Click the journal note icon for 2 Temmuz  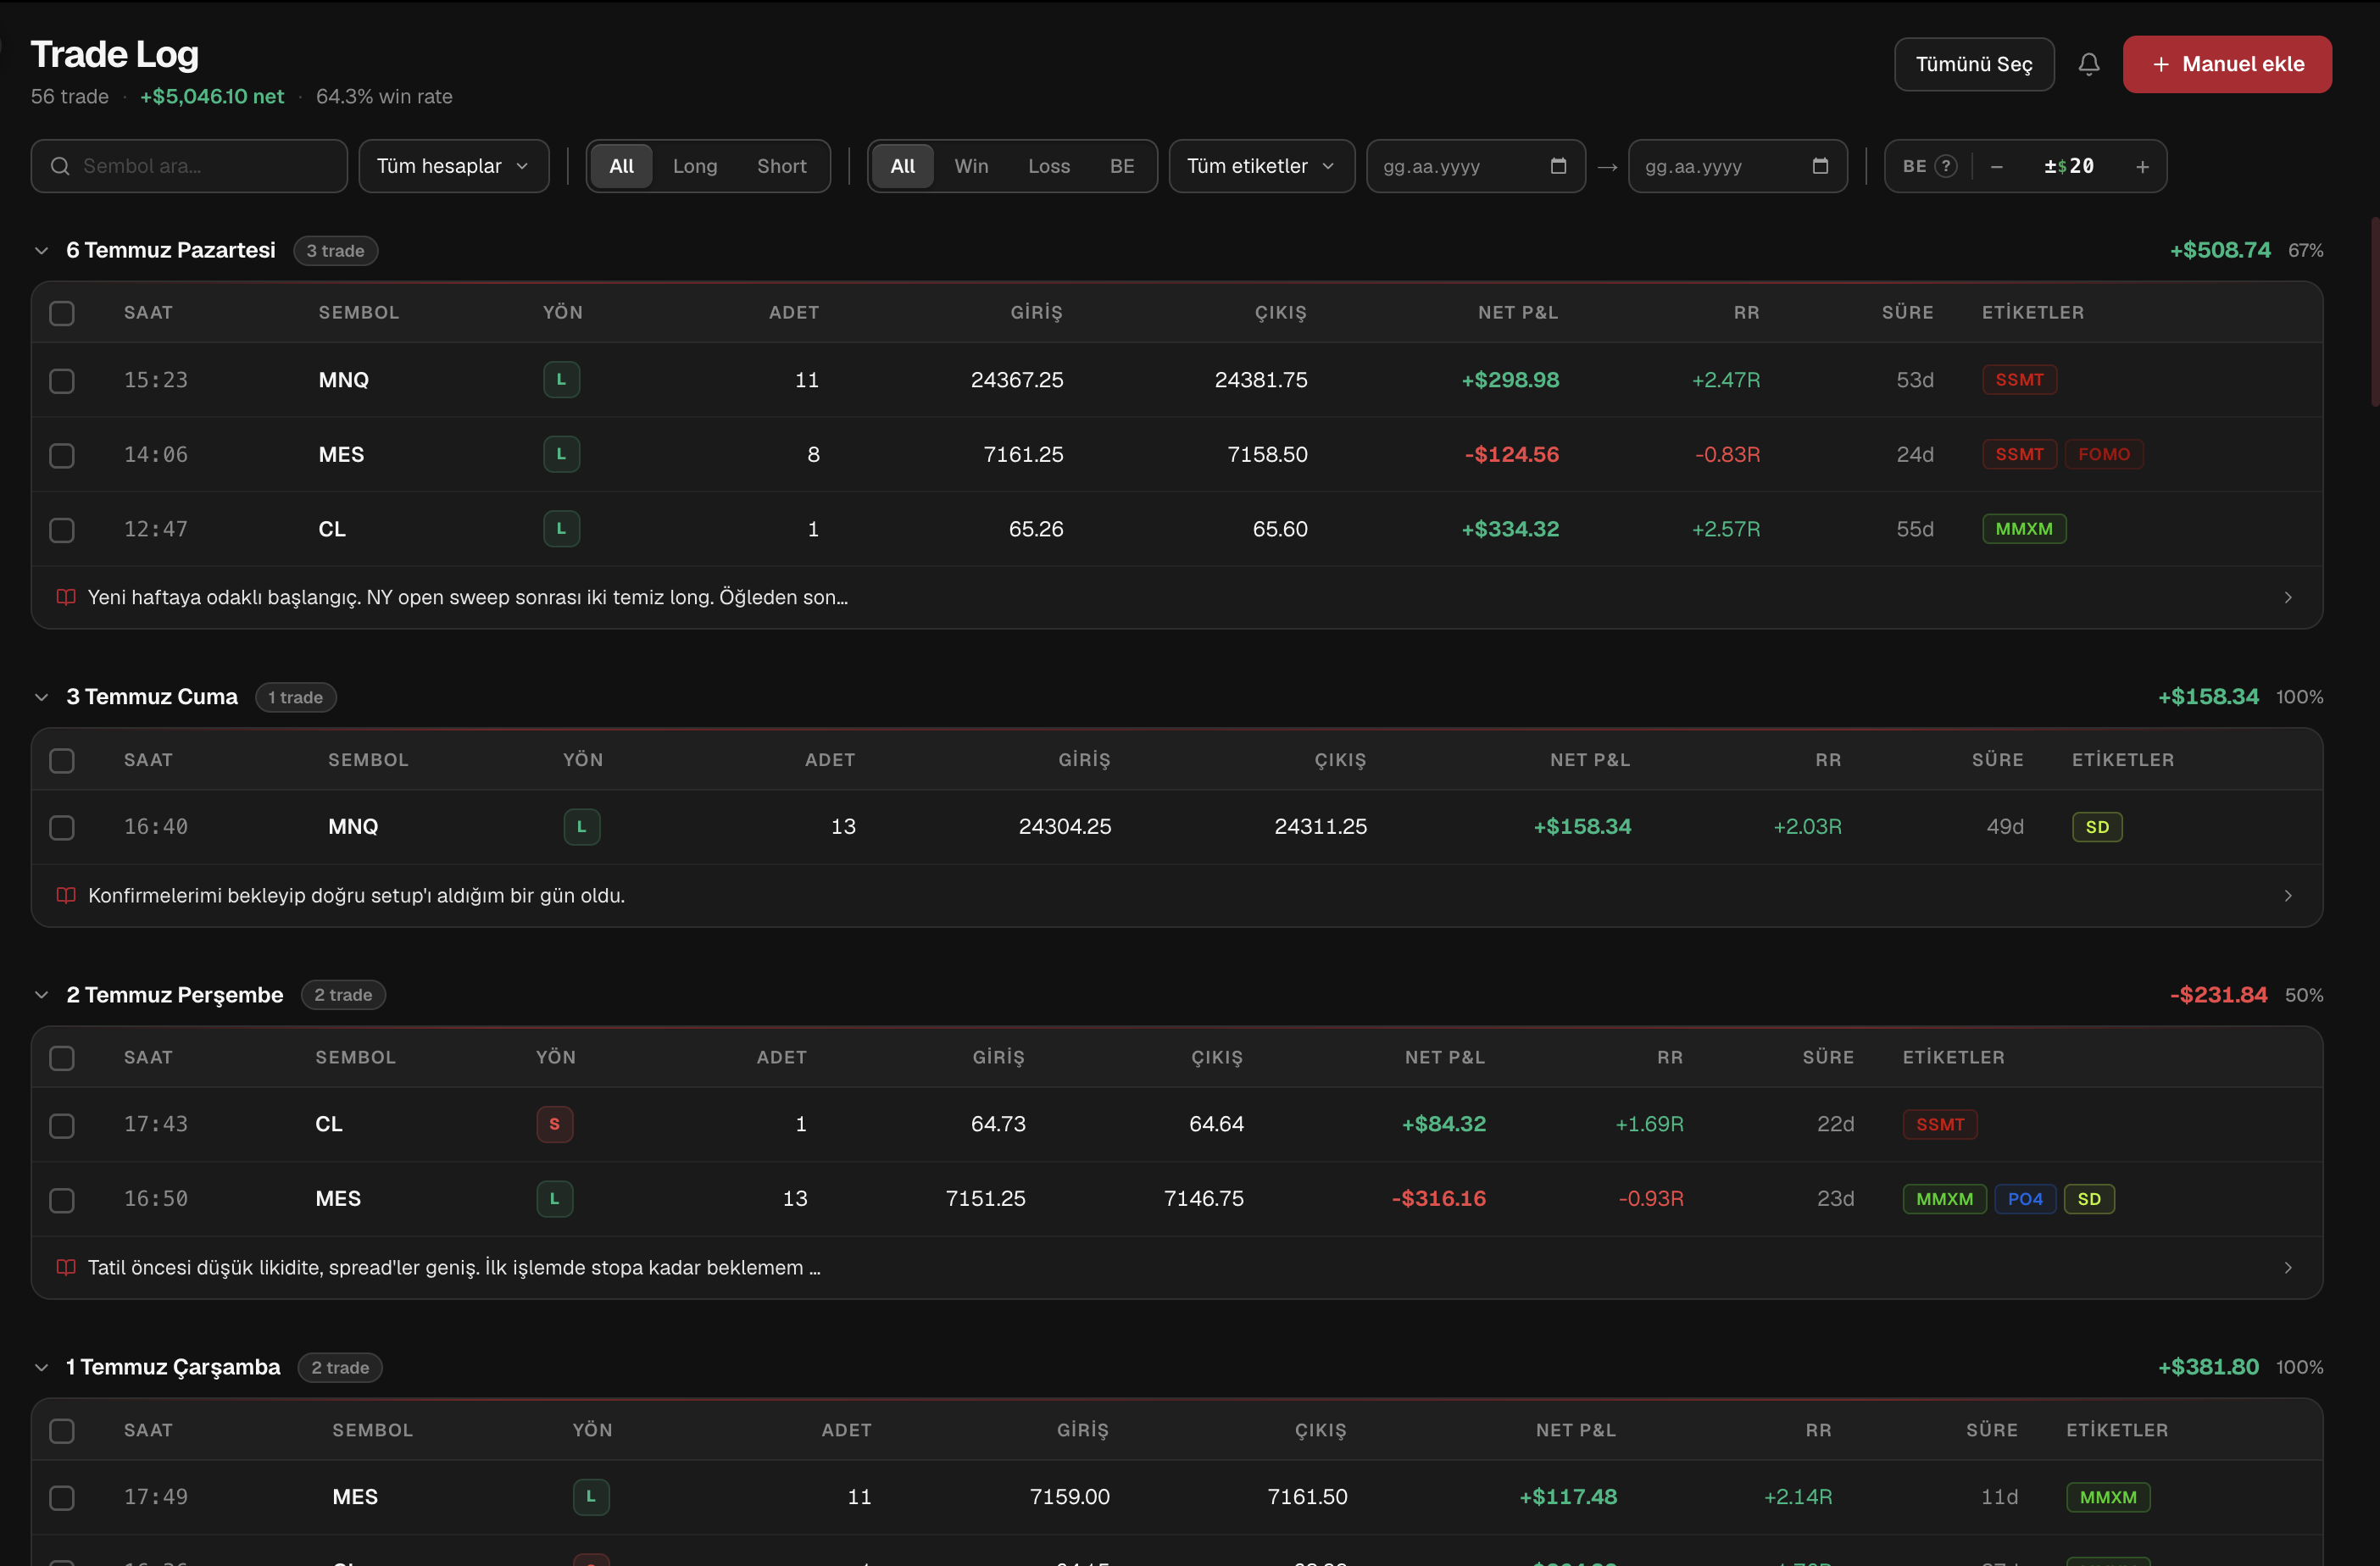click(66, 1267)
